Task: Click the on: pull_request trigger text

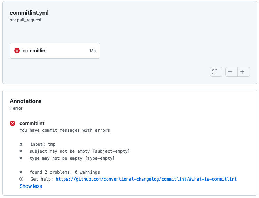Action: tap(26, 20)
